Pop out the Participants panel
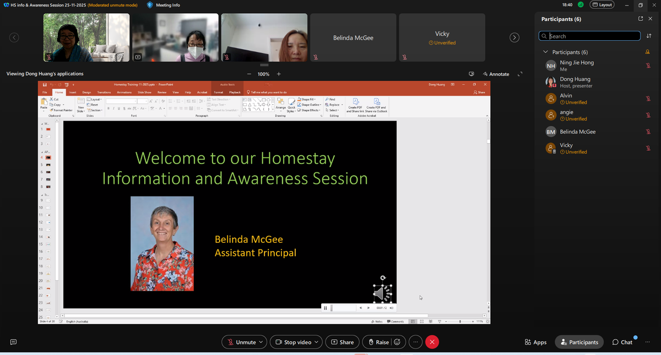The height and width of the screenshot is (355, 661). pos(641,19)
